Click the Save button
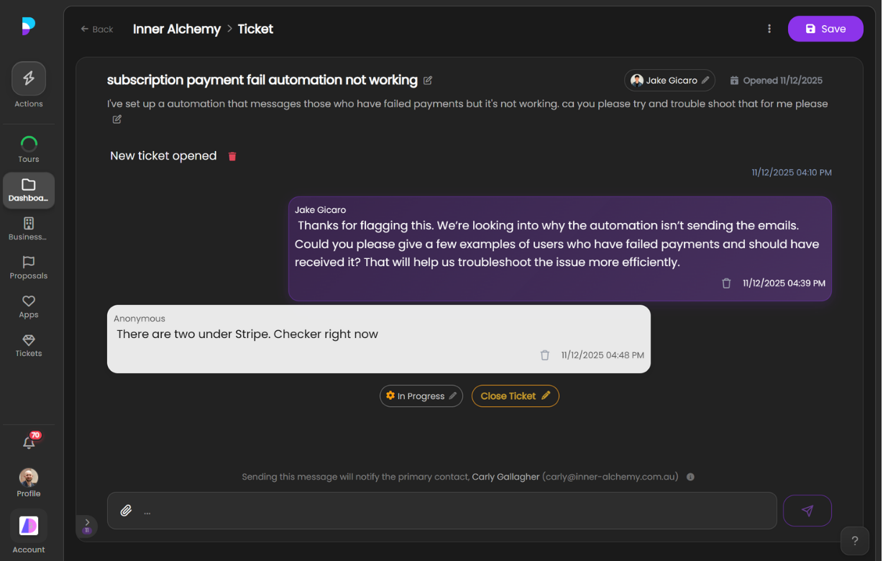Viewport: 883px width, 561px height. pyautogui.click(x=825, y=29)
